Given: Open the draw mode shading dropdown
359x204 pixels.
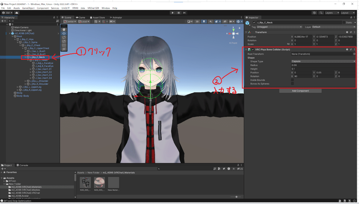Looking at the screenshot, I should (x=190, y=22).
